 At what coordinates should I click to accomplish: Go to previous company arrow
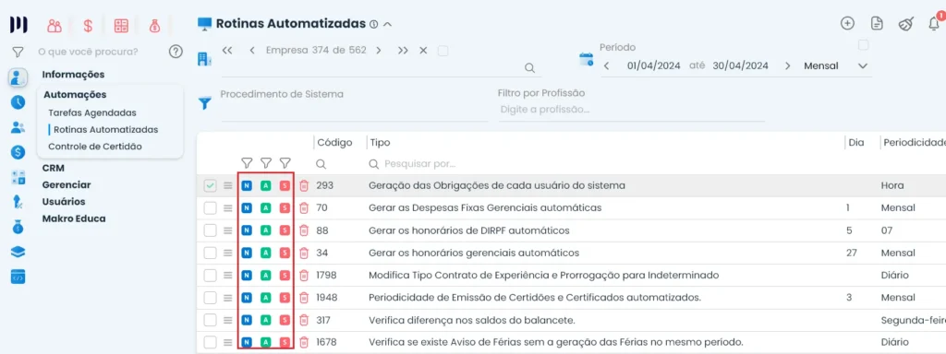252,51
